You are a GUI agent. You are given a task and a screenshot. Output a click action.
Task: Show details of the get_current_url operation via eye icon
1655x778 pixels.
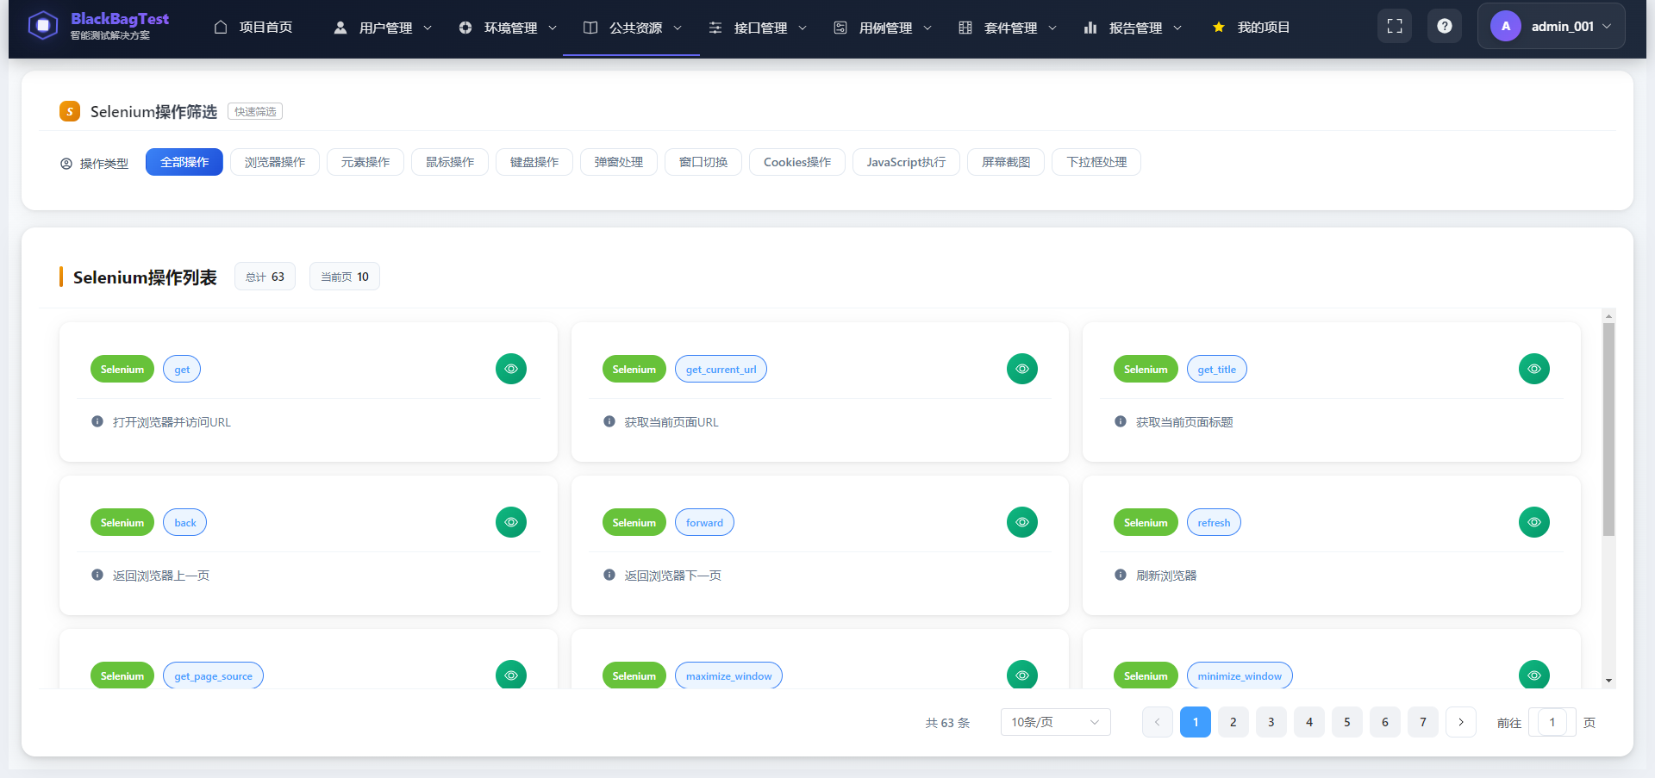(1022, 368)
